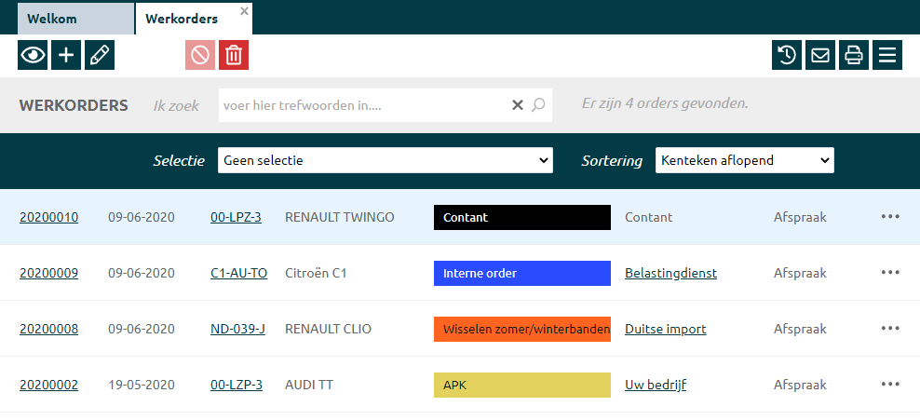Switch to the Welkom tab
This screenshot has width=920, height=420.
52,19
